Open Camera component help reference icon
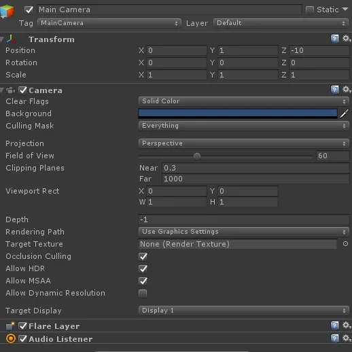Image resolution: width=352 pixels, height=352 pixels. [334, 90]
